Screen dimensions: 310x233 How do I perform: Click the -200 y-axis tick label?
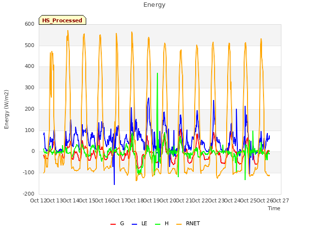[x=29, y=194]
